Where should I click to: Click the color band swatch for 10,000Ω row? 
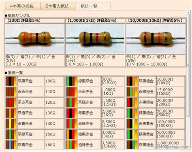(132, 81)
